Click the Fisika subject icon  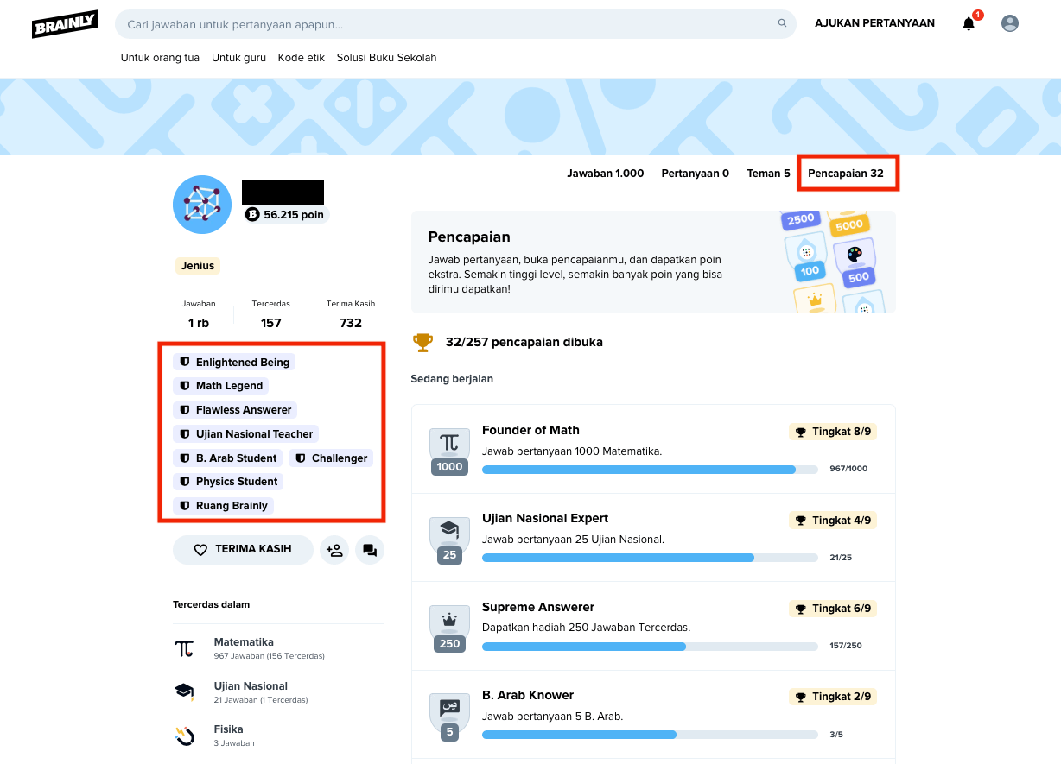pos(184,736)
